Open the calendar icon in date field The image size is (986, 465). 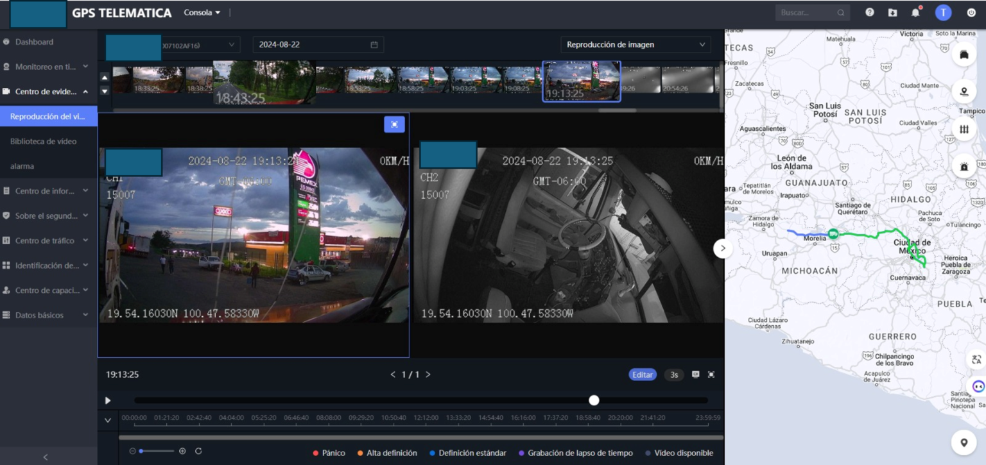click(374, 45)
